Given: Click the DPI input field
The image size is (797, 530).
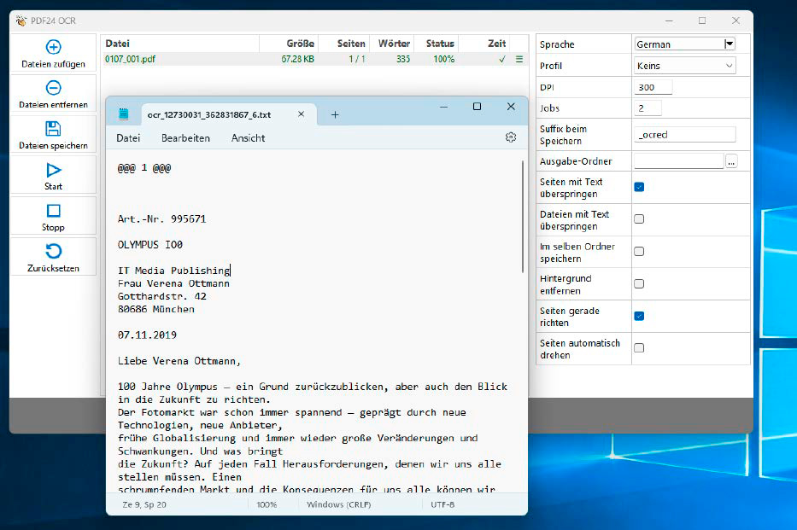Looking at the screenshot, I should (653, 87).
